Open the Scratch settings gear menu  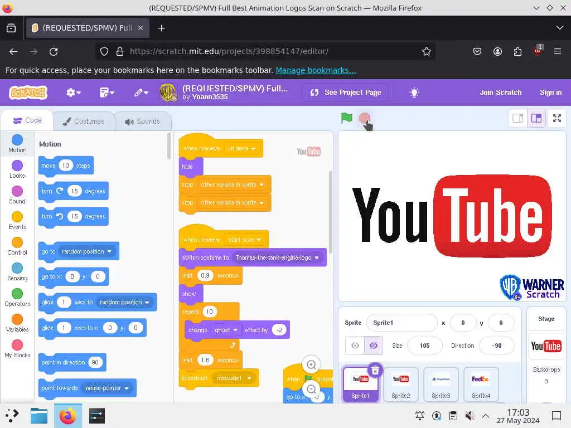73,93
